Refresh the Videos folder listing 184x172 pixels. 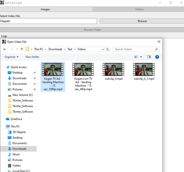(x=108, y=49)
